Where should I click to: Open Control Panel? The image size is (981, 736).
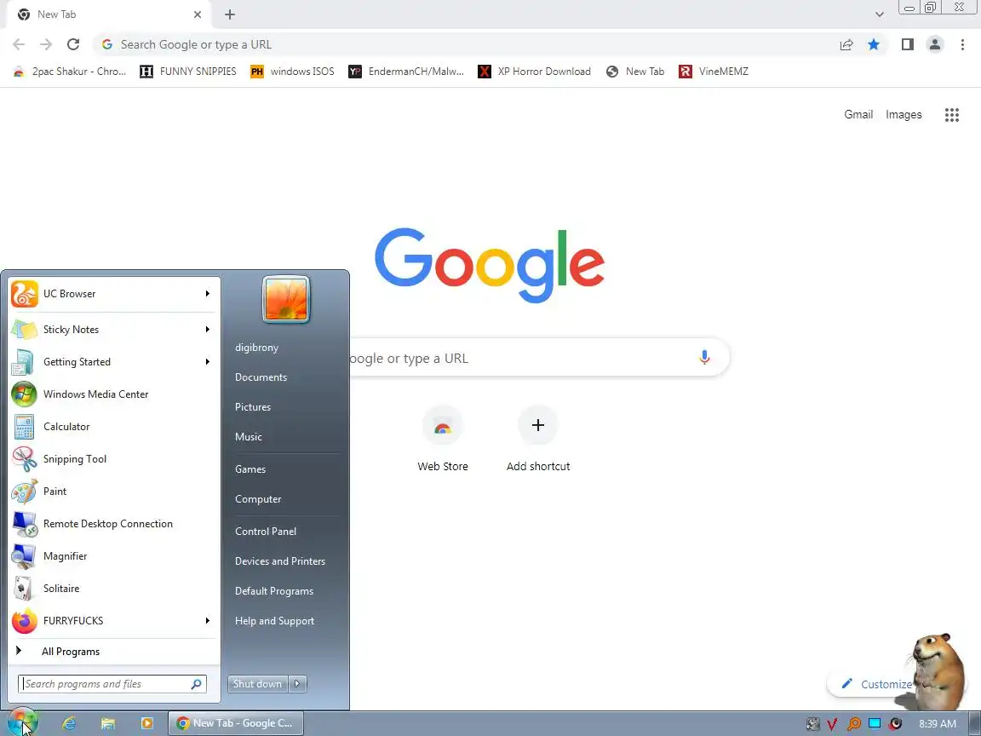pos(266,532)
